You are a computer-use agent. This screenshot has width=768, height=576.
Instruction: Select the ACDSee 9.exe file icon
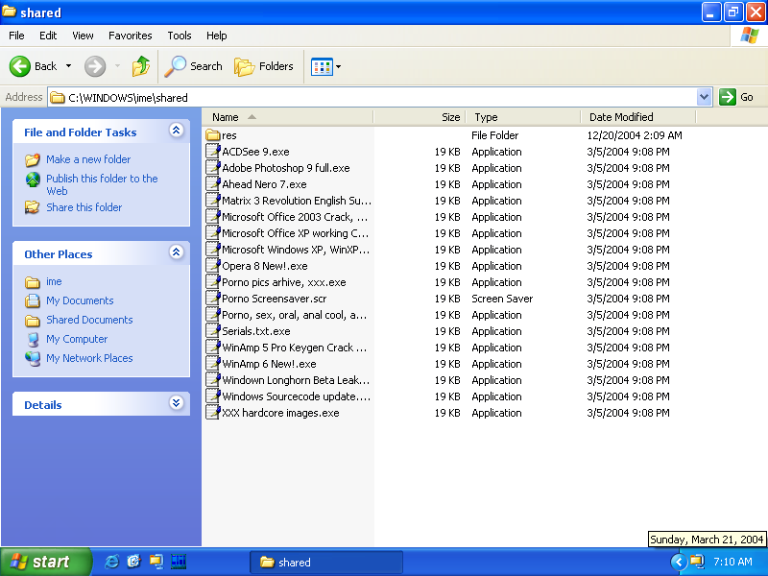pyautogui.click(x=213, y=152)
